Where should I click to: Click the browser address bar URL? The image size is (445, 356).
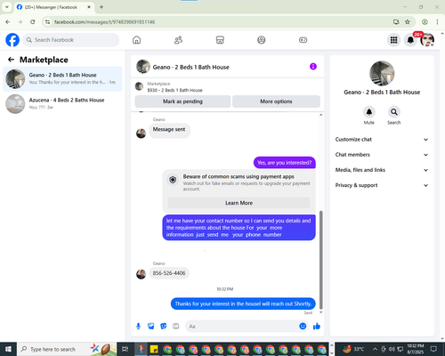104,22
